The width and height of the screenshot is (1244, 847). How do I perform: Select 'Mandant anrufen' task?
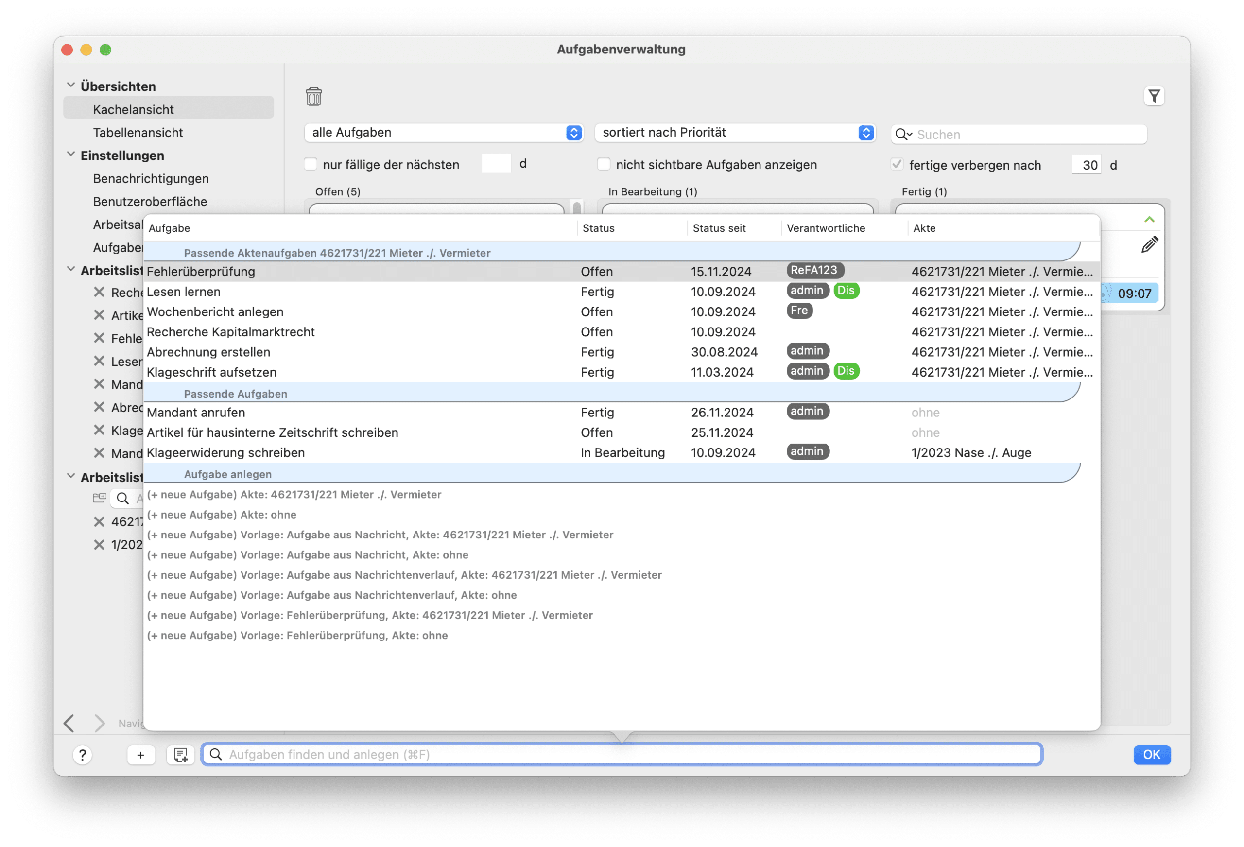[x=622, y=412]
